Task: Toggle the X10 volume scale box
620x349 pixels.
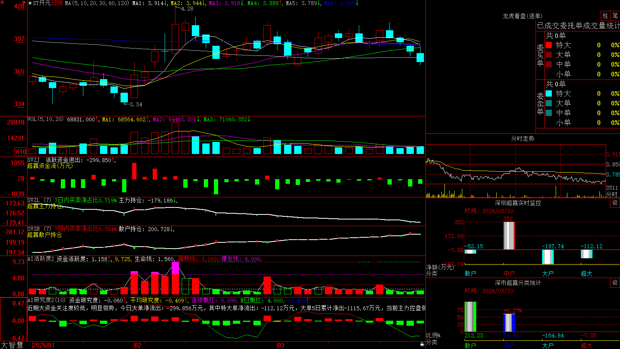Action: point(21,152)
